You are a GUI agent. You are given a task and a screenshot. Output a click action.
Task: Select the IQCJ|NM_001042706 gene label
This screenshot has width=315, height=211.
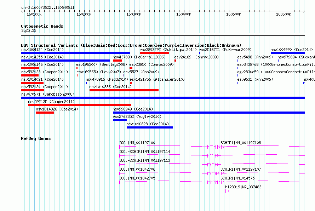coord(137,170)
